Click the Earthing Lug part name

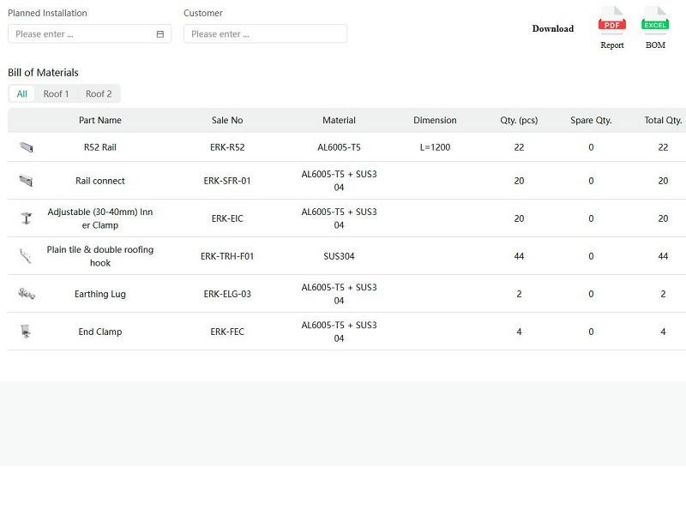pos(100,294)
